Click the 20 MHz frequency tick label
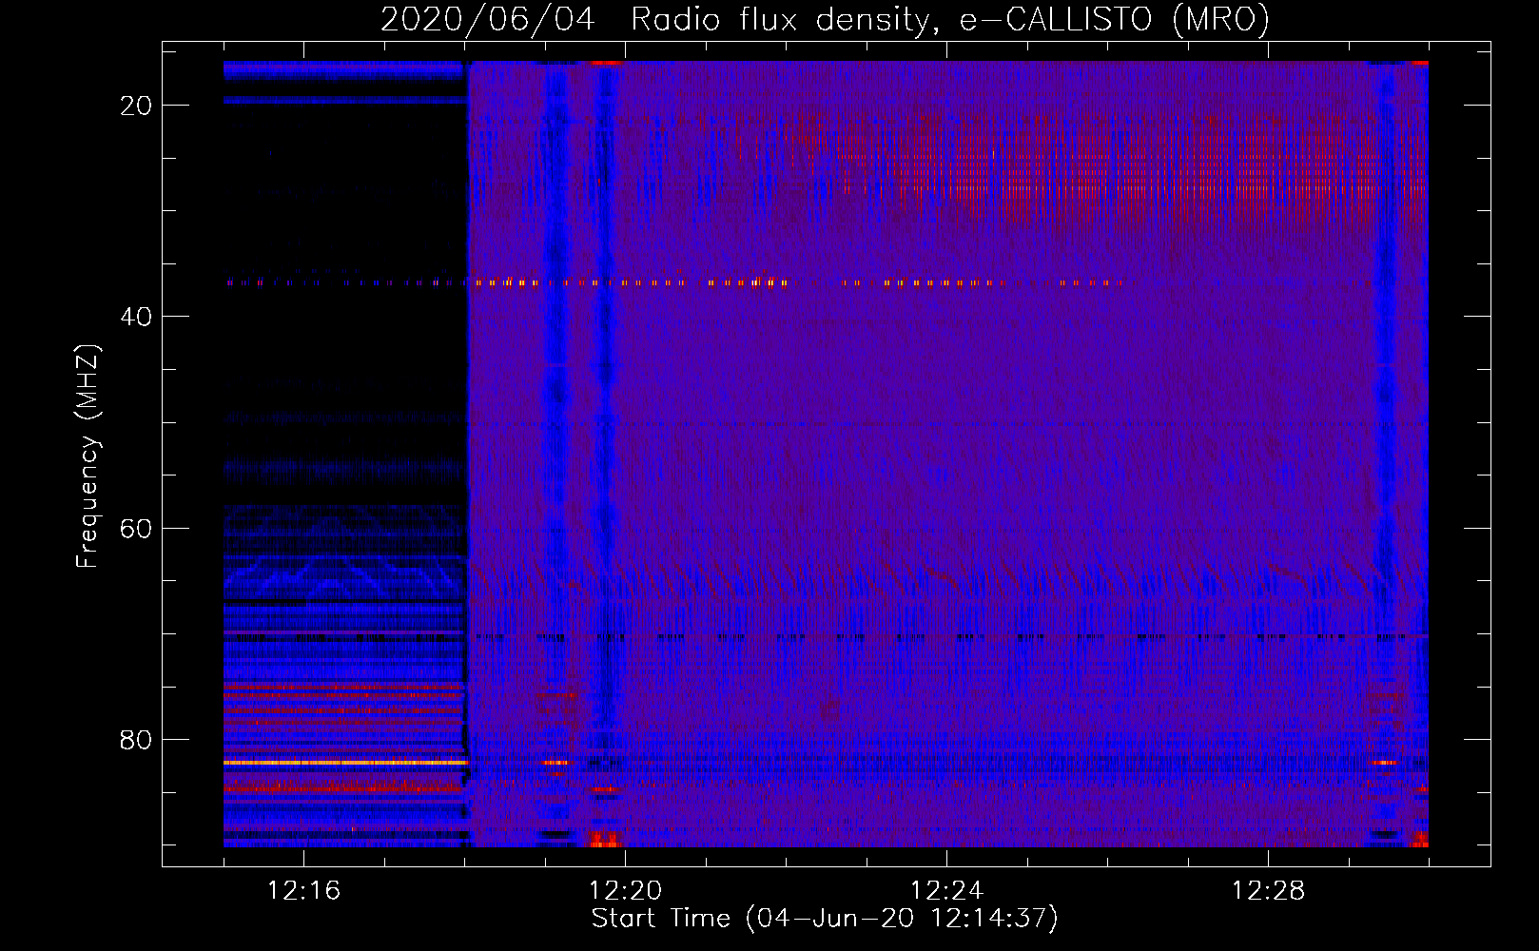Image resolution: width=1539 pixels, height=951 pixels. pyautogui.click(x=136, y=106)
